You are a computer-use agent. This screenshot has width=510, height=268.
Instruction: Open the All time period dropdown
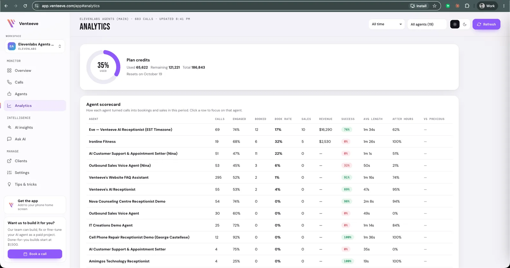point(387,24)
